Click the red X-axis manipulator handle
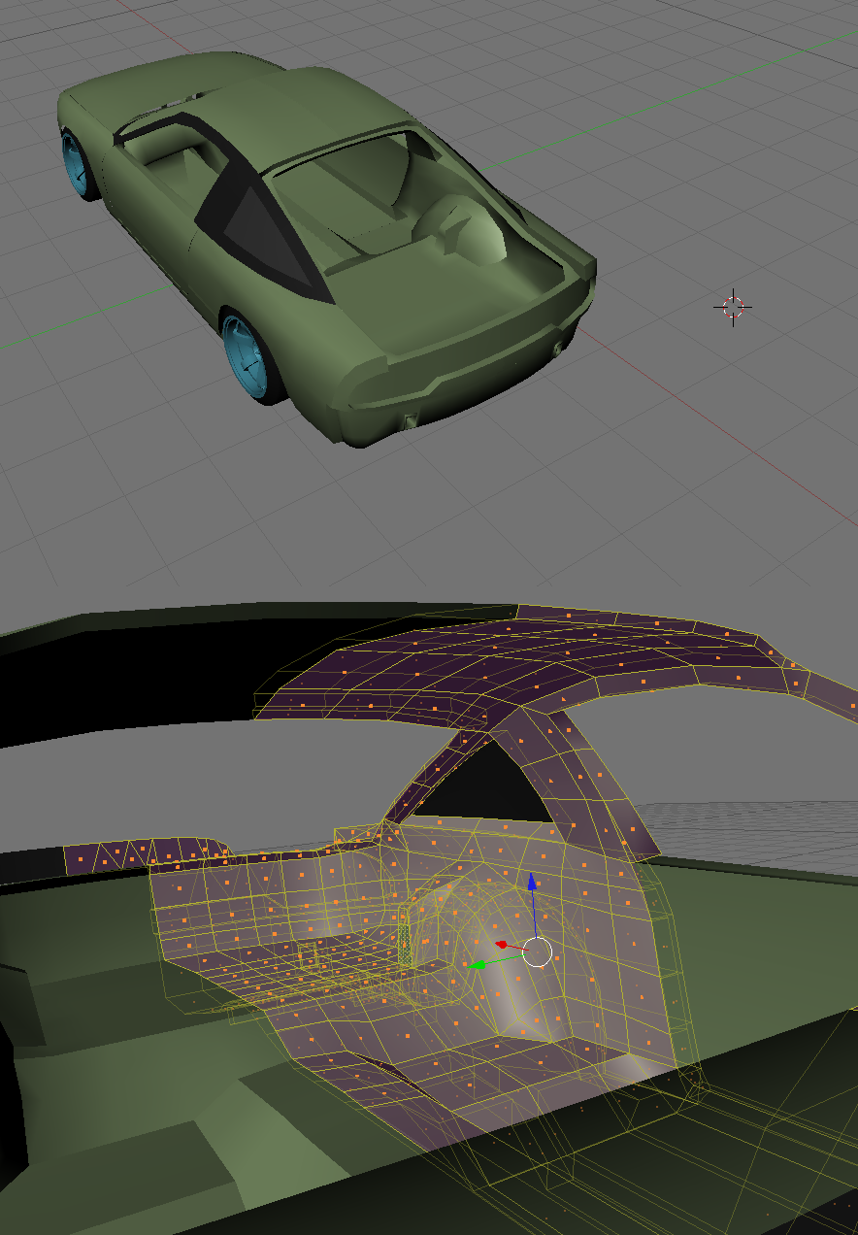 click(x=502, y=944)
